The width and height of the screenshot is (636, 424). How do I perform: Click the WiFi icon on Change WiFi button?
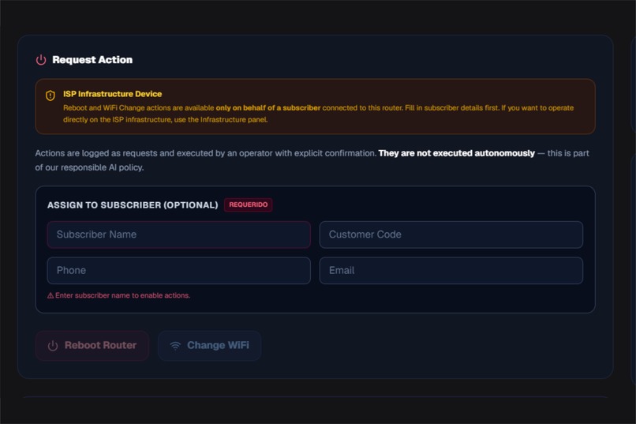click(x=175, y=346)
